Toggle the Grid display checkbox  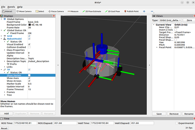point(29,36)
